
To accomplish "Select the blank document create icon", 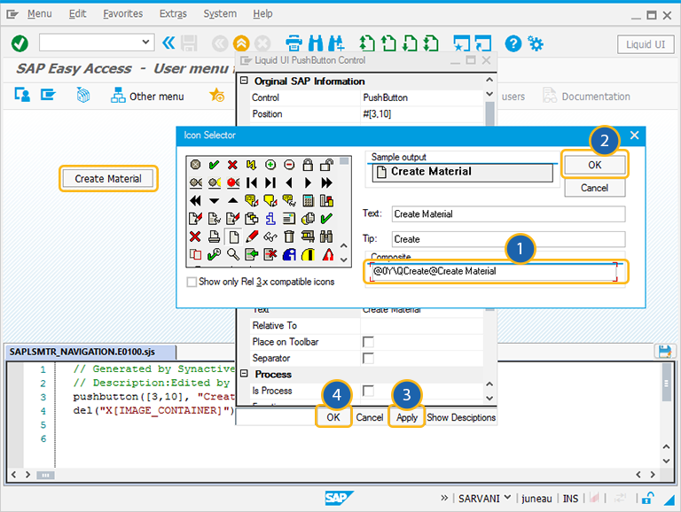I will coord(234,237).
